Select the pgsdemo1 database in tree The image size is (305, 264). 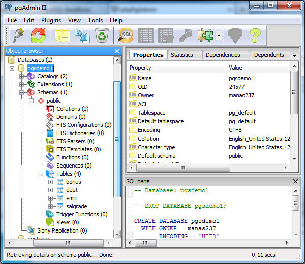click(x=40, y=68)
